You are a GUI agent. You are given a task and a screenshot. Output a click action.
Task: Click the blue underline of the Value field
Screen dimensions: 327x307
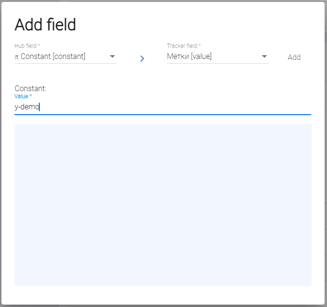click(163, 115)
